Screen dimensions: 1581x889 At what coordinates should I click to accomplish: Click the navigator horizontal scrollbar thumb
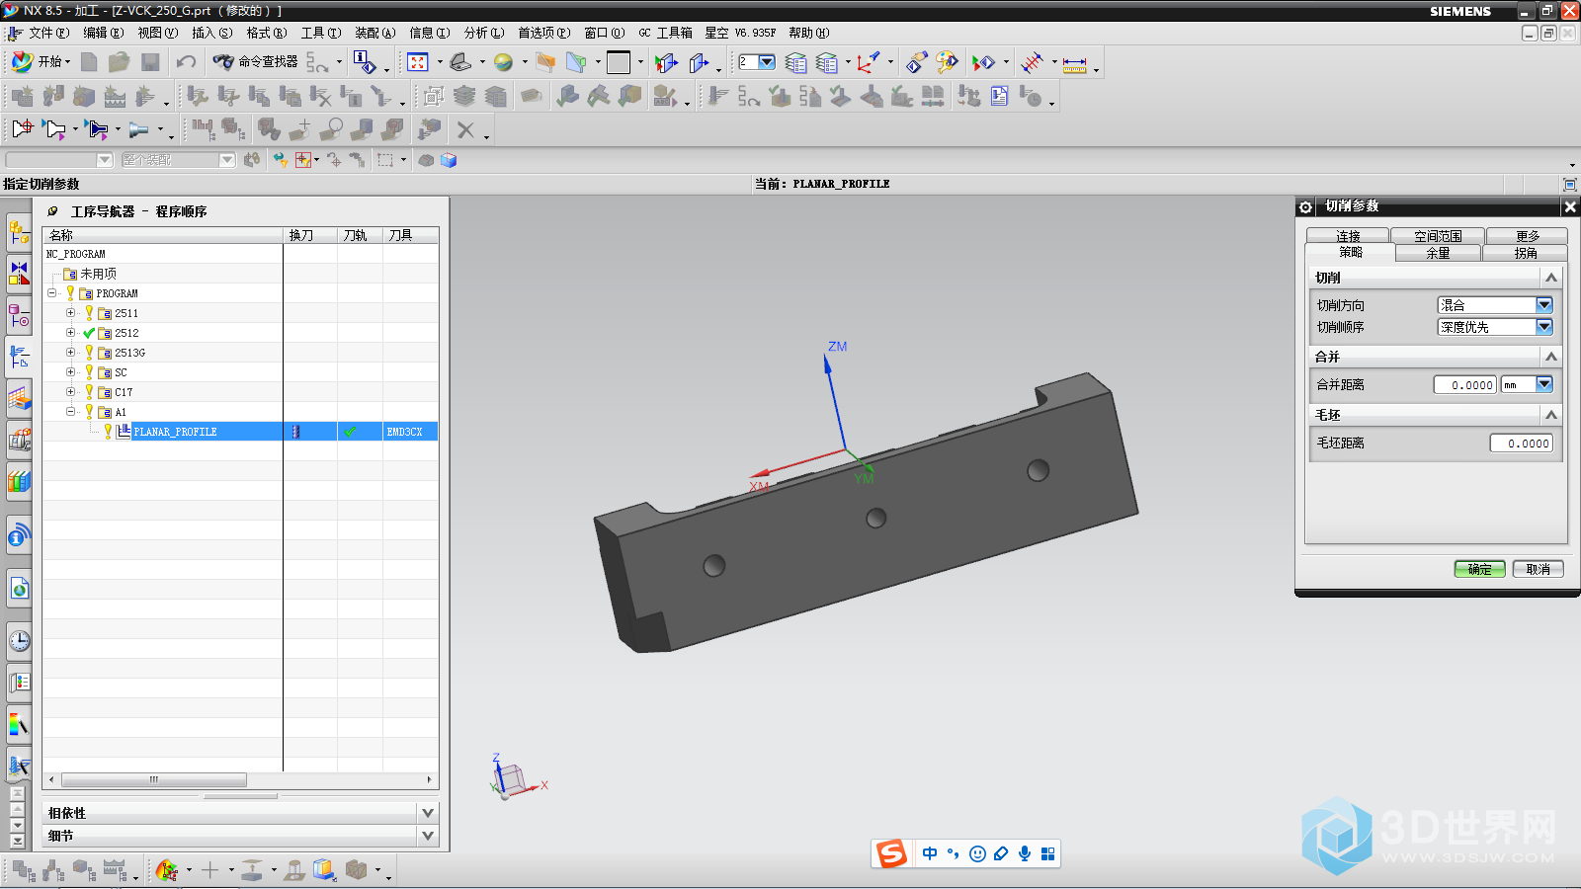click(153, 779)
